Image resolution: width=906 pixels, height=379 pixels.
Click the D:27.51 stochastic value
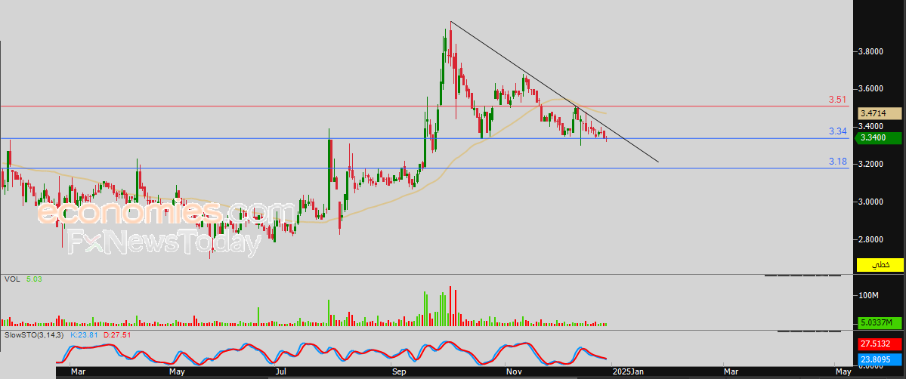pos(117,334)
